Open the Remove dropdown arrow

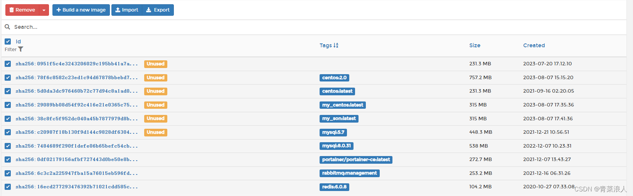(x=44, y=10)
